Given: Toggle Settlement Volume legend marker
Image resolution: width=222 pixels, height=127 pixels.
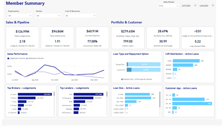Looking at the screenshot, I should (x=27, y=58).
